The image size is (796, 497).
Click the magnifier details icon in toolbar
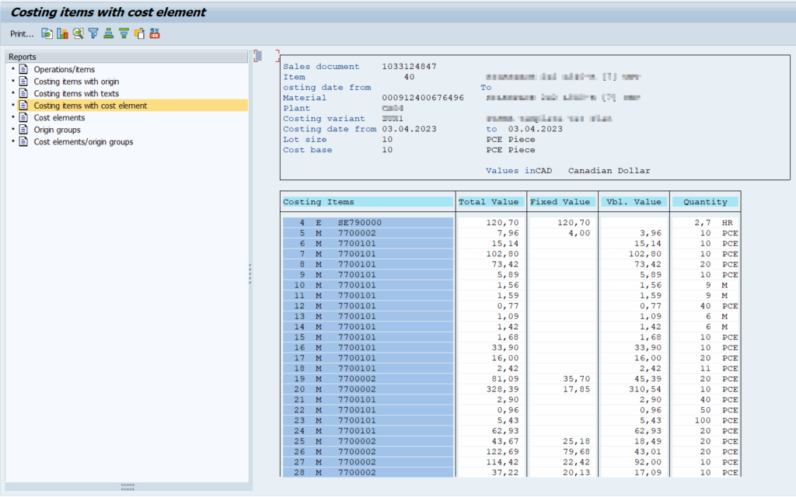[x=78, y=33]
